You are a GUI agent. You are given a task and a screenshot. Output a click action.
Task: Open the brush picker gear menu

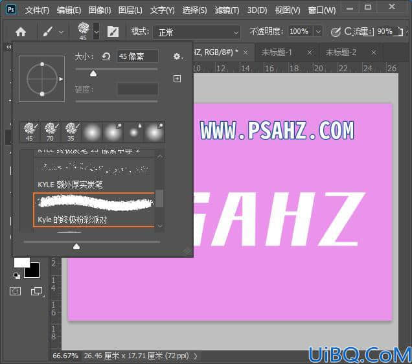coord(177,56)
